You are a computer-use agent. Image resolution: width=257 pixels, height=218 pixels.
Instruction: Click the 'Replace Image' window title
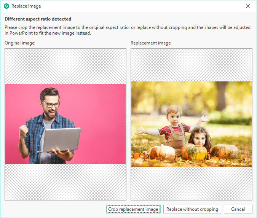pyautogui.click(x=26, y=6)
